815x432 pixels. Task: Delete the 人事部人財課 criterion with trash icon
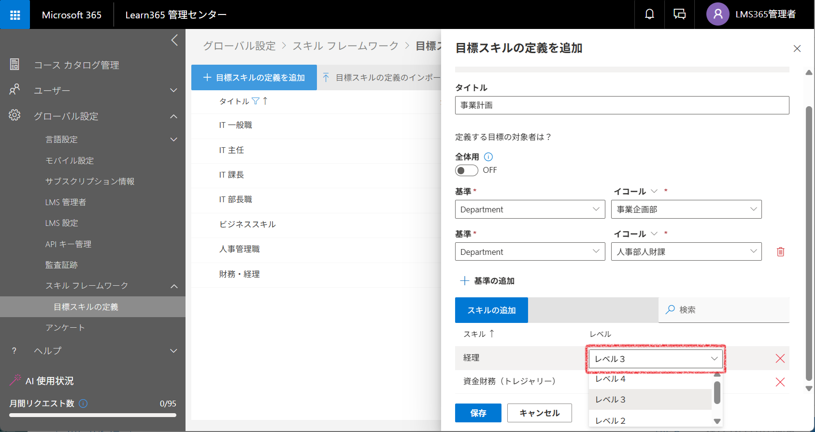point(780,251)
